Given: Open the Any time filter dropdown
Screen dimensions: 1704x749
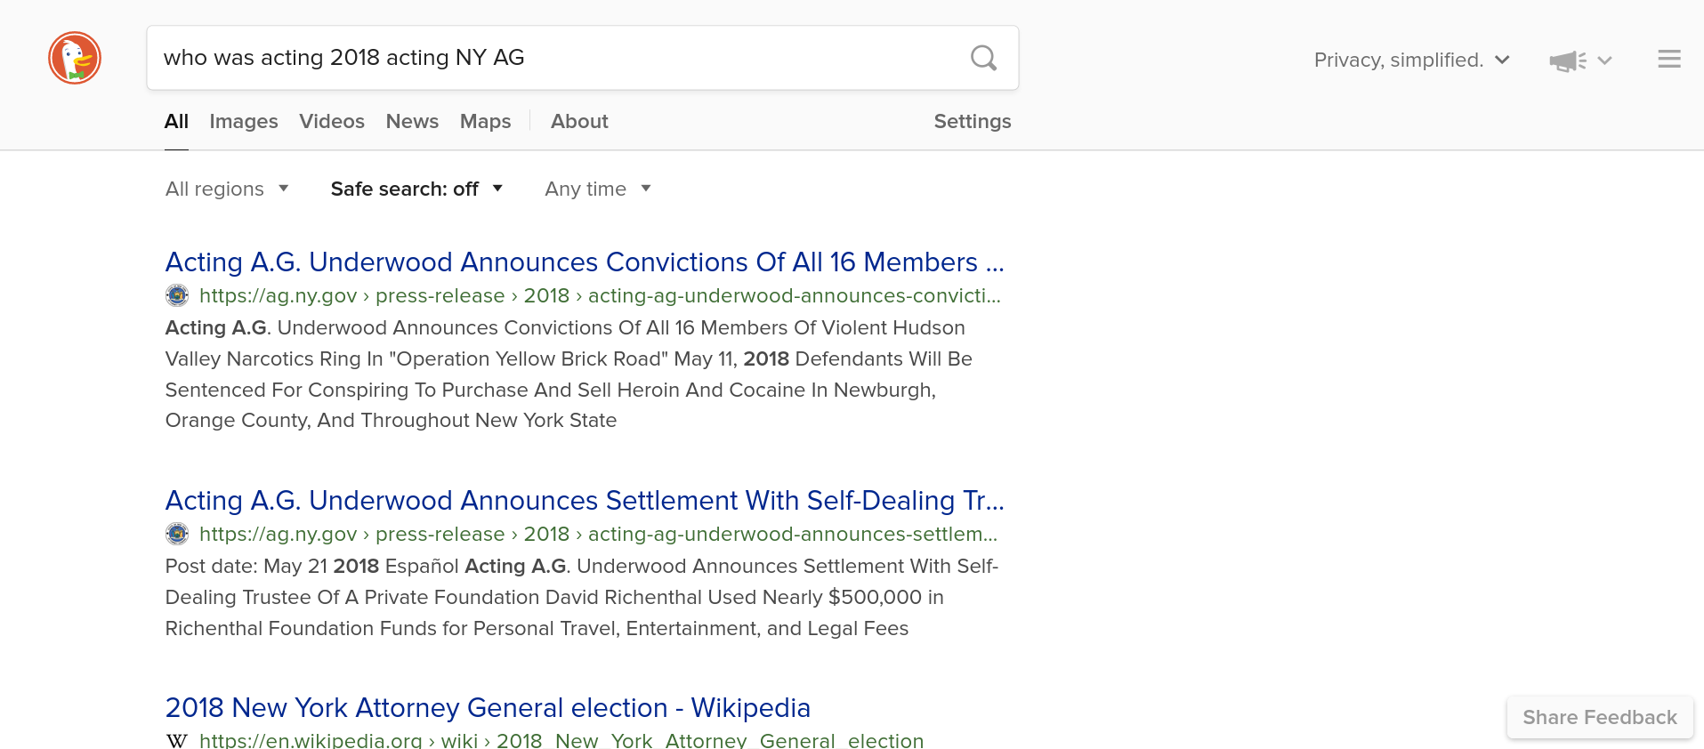Looking at the screenshot, I should coord(598,189).
